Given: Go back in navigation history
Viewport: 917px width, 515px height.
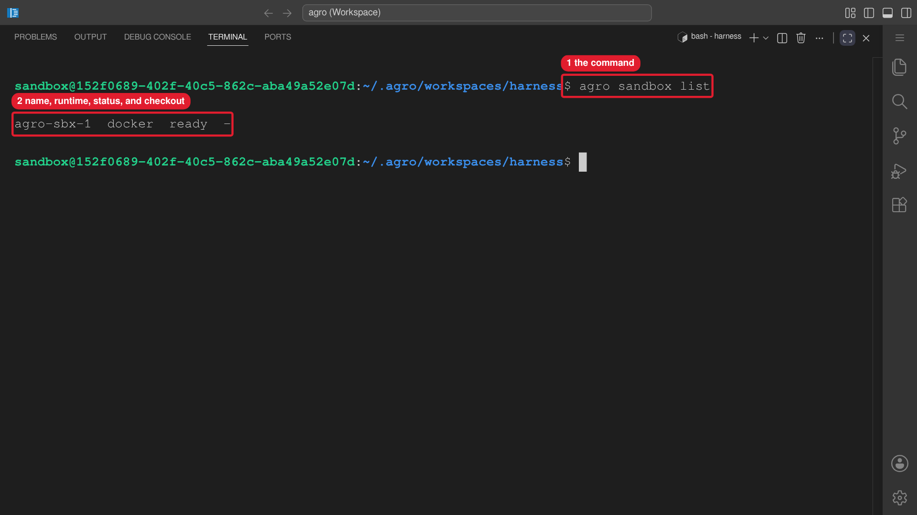Looking at the screenshot, I should point(268,13).
